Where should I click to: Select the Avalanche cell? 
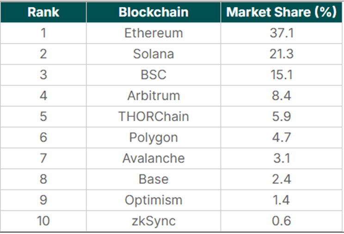[154, 158]
